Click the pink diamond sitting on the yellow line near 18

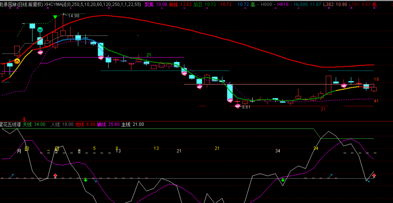click(344, 86)
